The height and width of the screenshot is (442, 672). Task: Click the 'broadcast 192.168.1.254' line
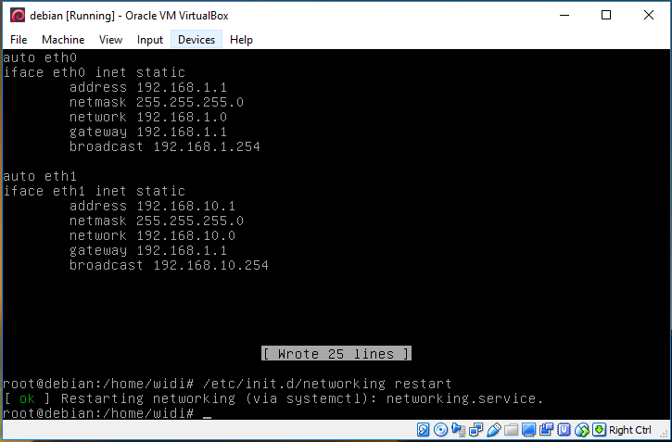tap(165, 146)
